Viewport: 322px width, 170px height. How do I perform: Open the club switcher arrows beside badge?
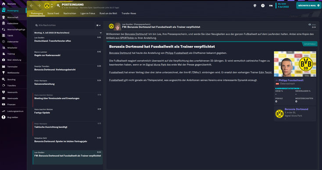click(52, 6)
